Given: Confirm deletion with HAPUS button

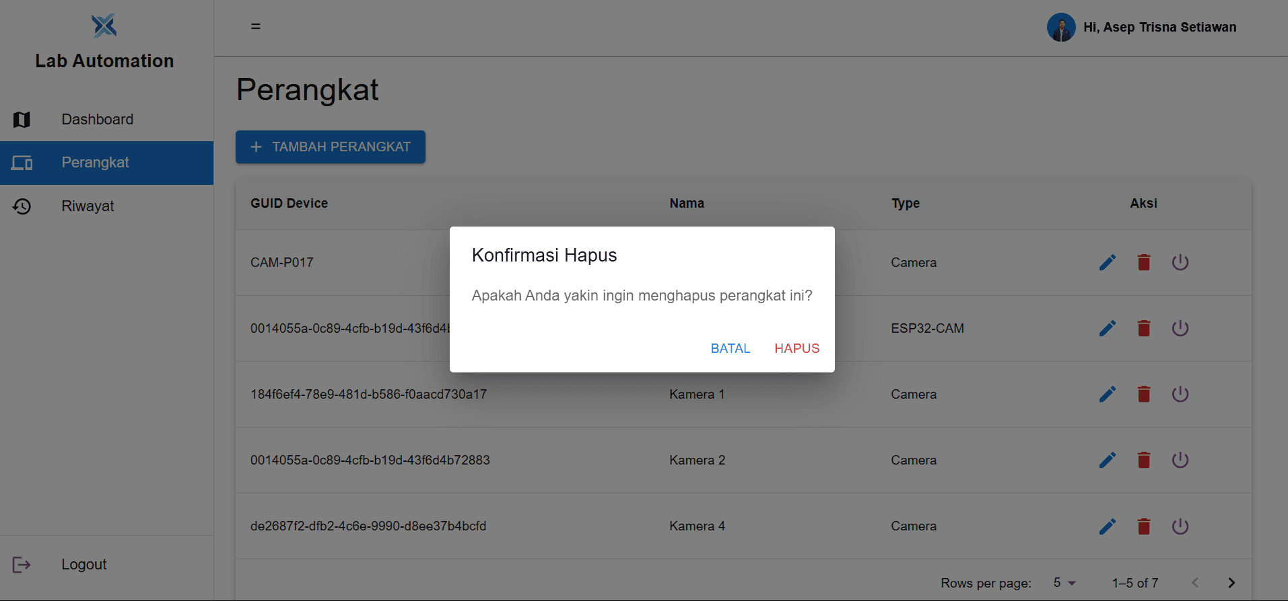Looking at the screenshot, I should [x=796, y=348].
